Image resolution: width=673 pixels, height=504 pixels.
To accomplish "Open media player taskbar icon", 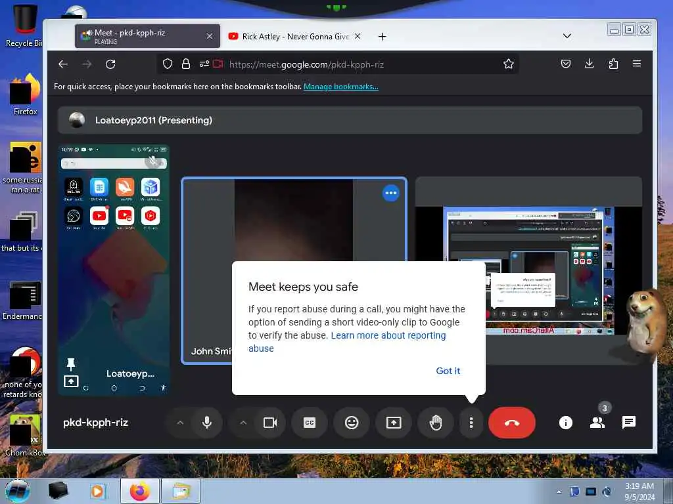I will [x=97, y=491].
